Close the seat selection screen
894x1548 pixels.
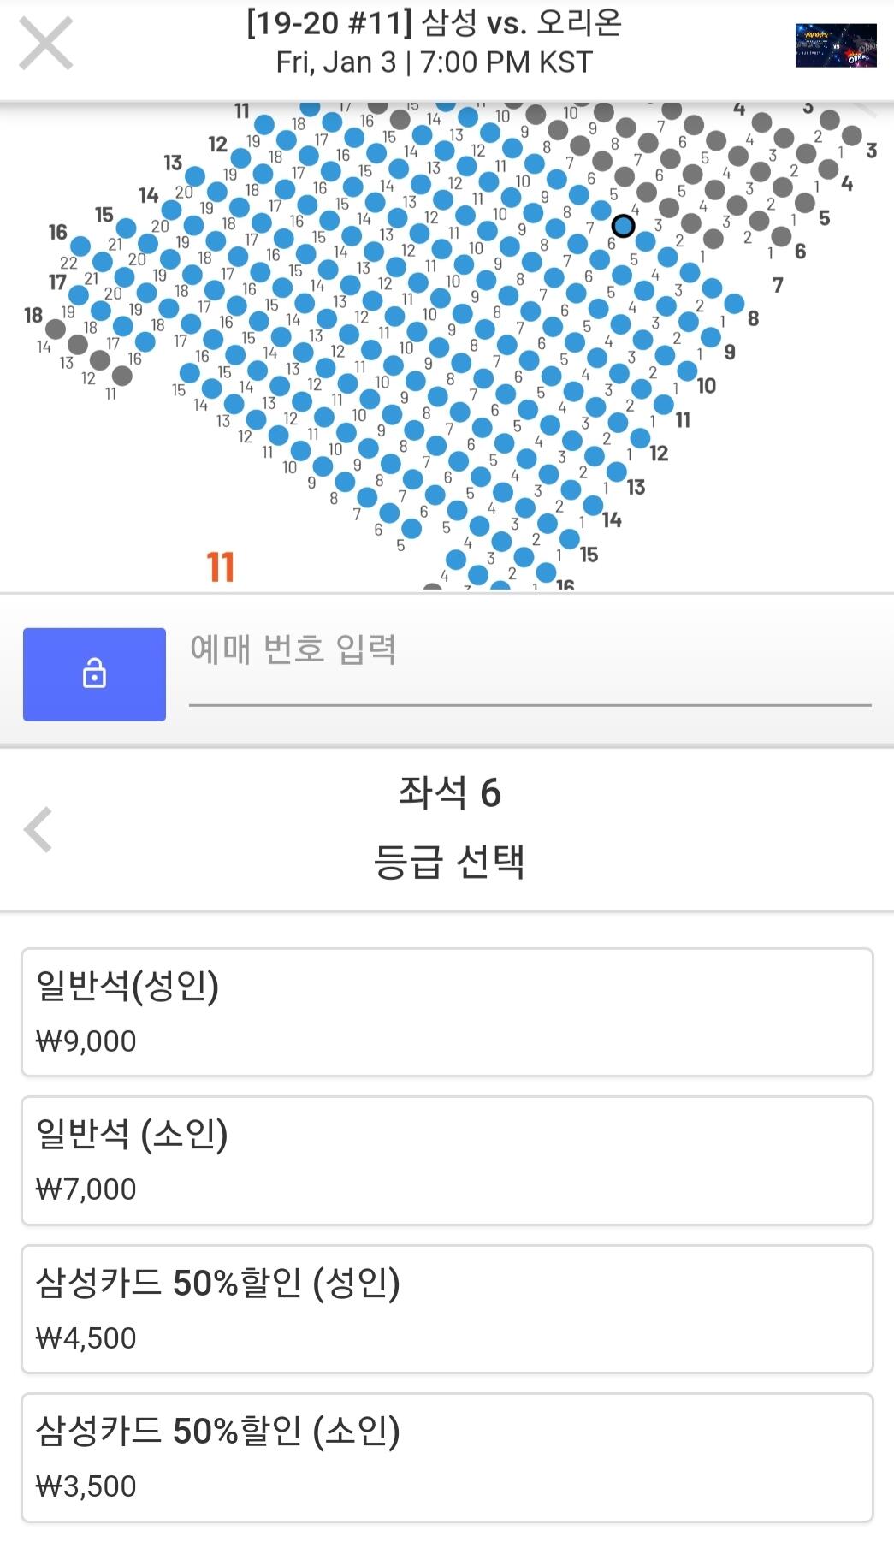pyautogui.click(x=45, y=44)
